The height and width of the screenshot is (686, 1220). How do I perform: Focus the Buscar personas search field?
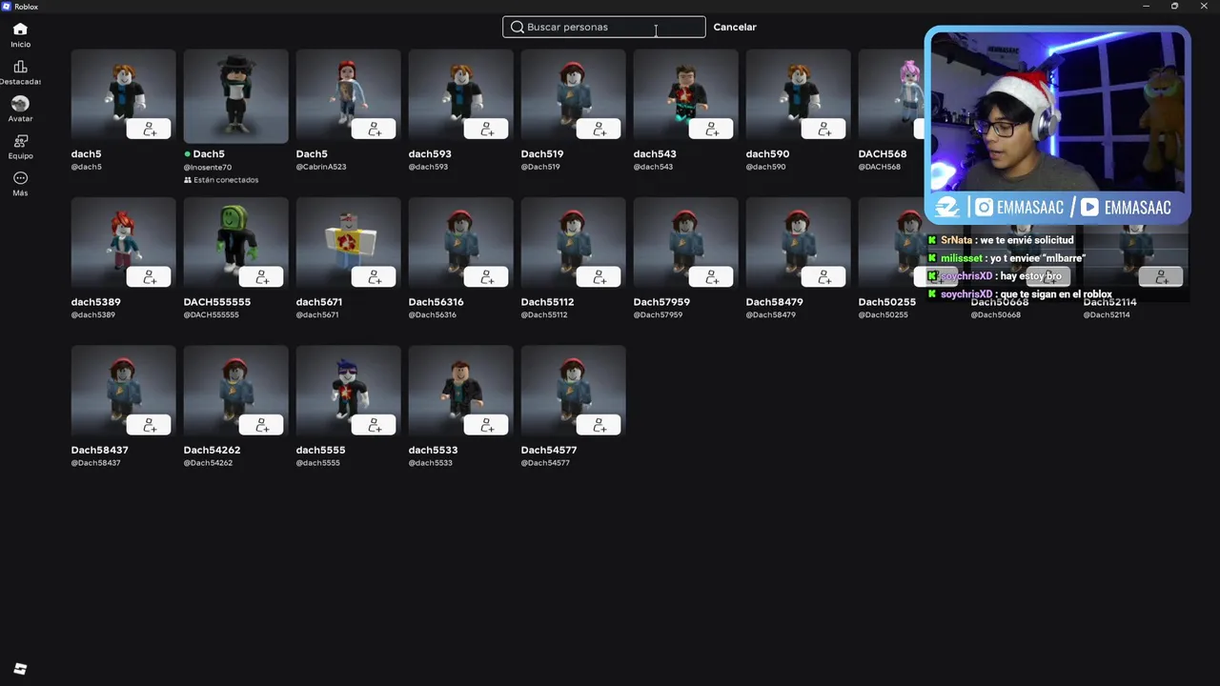pyautogui.click(x=604, y=27)
